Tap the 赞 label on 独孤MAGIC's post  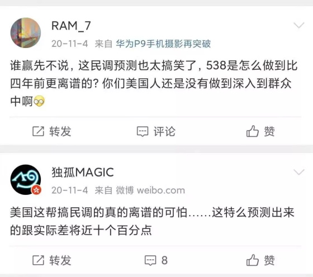[269, 260]
